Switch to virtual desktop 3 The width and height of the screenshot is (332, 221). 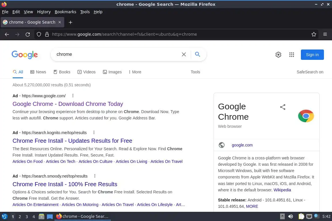(x=27, y=217)
